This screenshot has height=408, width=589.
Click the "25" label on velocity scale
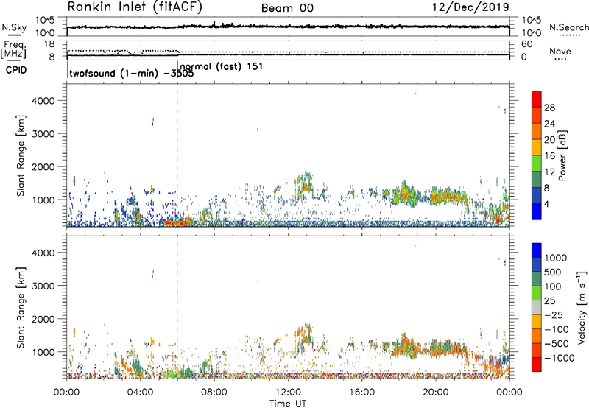click(550, 301)
